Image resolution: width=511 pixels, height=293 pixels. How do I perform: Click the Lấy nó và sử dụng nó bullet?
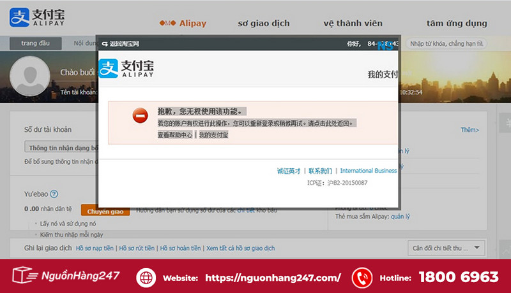[68, 224]
